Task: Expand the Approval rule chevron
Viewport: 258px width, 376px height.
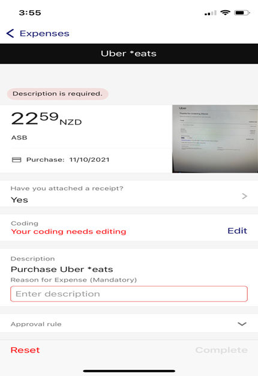Action: [x=242, y=324]
